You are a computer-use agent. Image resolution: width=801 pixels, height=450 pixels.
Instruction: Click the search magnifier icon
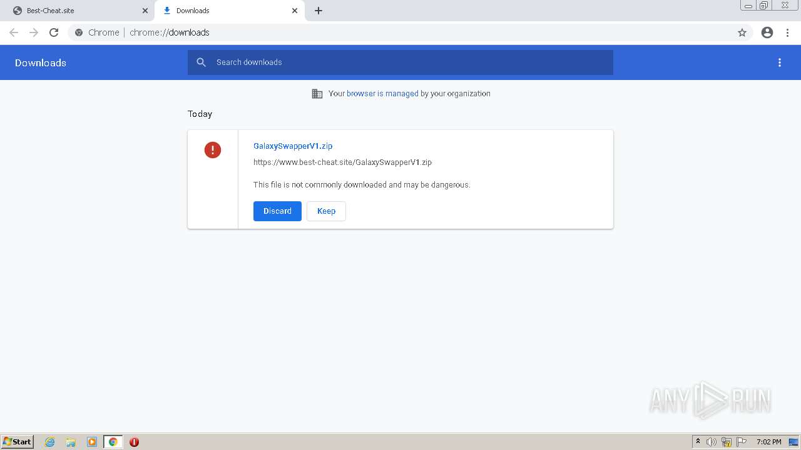[201, 62]
